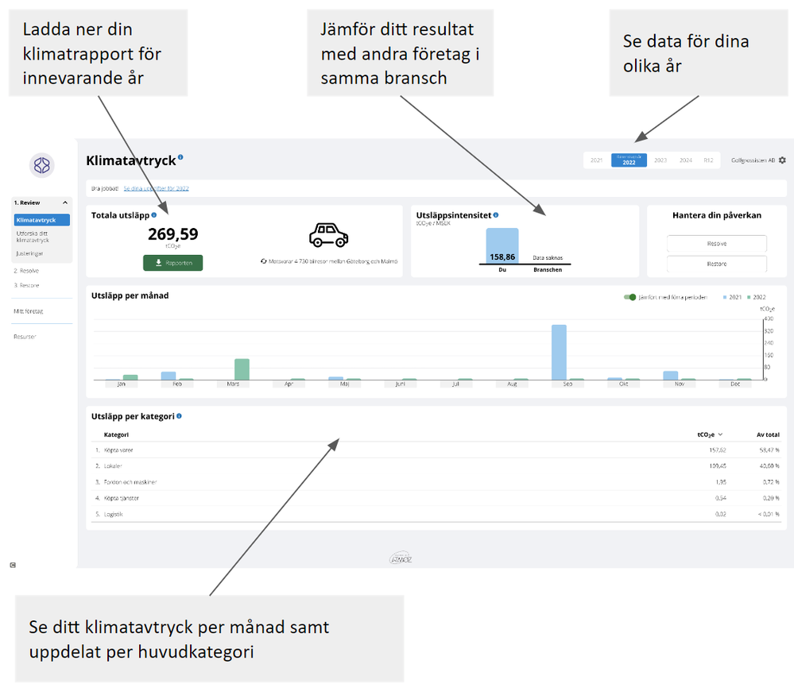Switch to the R12 period tab
794x691 pixels.
click(708, 160)
